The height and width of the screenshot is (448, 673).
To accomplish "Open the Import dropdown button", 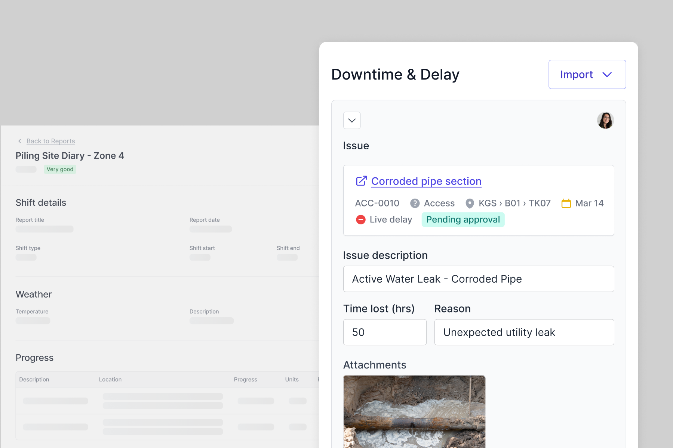I will (x=587, y=74).
